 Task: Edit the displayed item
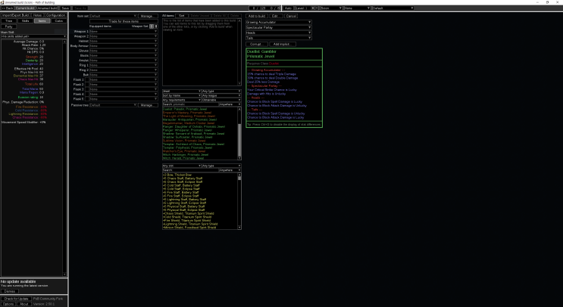[x=276, y=16]
